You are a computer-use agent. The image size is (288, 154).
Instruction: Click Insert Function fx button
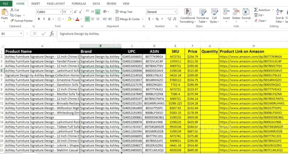(x=52, y=34)
